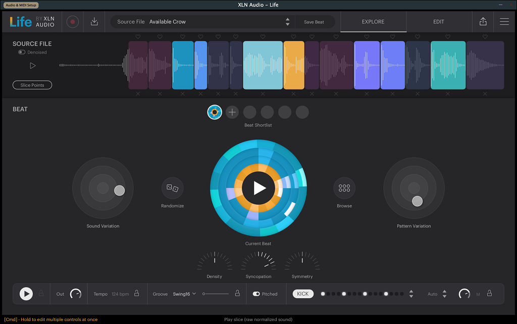Click the Syncopation knob
Screen dimensions: 517x324
258,261
